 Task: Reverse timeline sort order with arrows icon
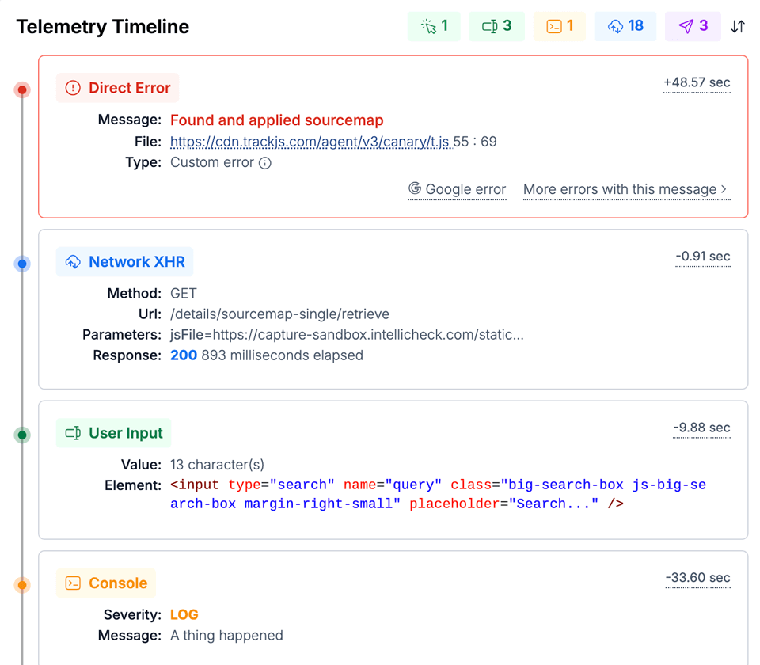coord(738,26)
